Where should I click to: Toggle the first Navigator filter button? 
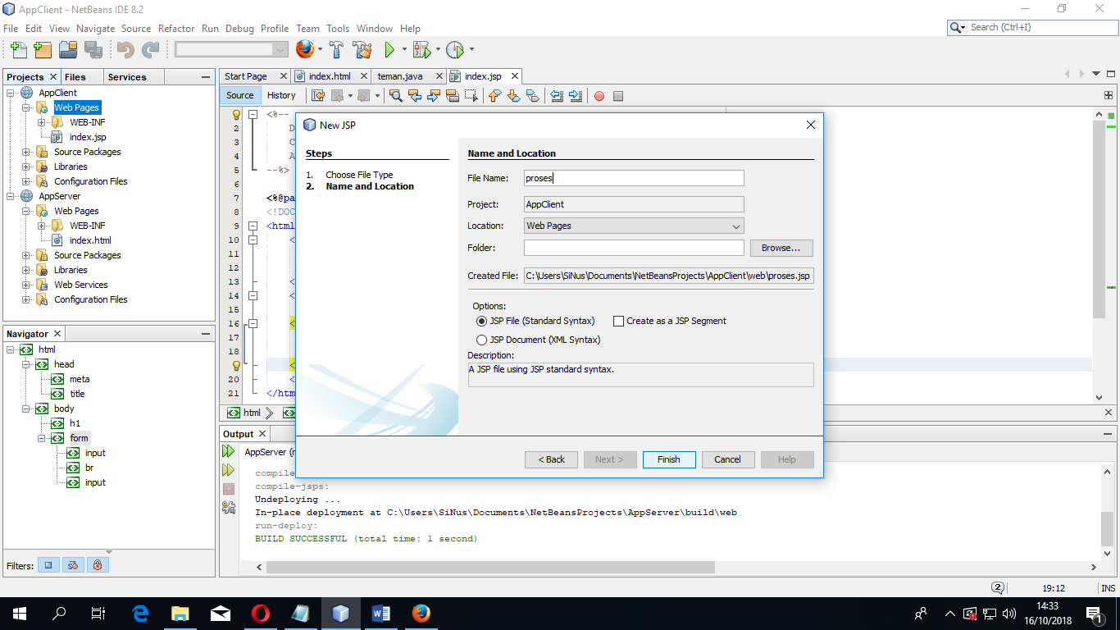click(49, 565)
